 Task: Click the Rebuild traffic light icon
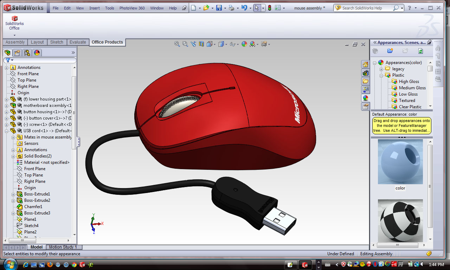(x=270, y=8)
